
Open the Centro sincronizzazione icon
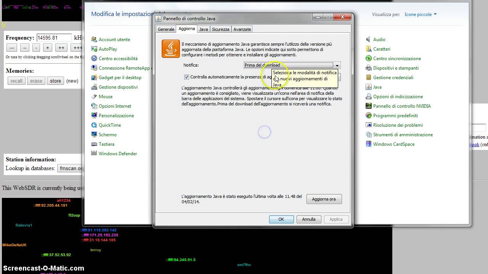point(369,59)
